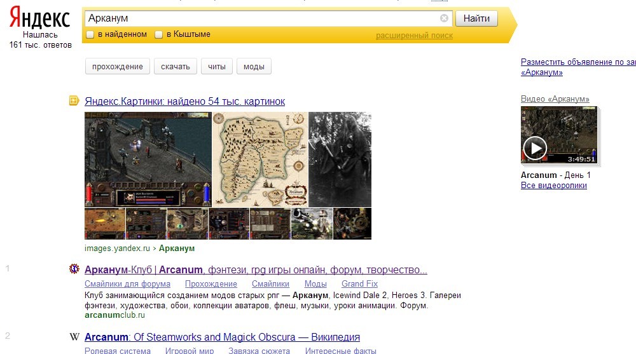Screen dimensions: 636x354
Task: Open Видео «Арканум» heading link
Action: 555,99
